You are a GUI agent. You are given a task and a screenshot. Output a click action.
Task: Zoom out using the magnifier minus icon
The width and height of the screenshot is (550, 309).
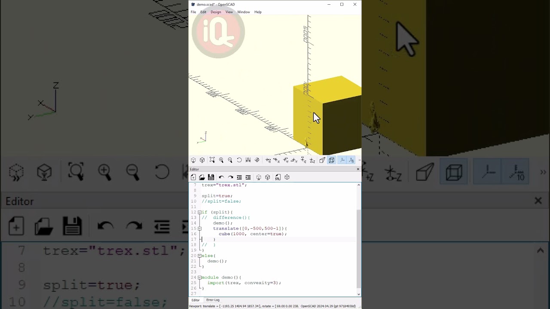[230, 160]
